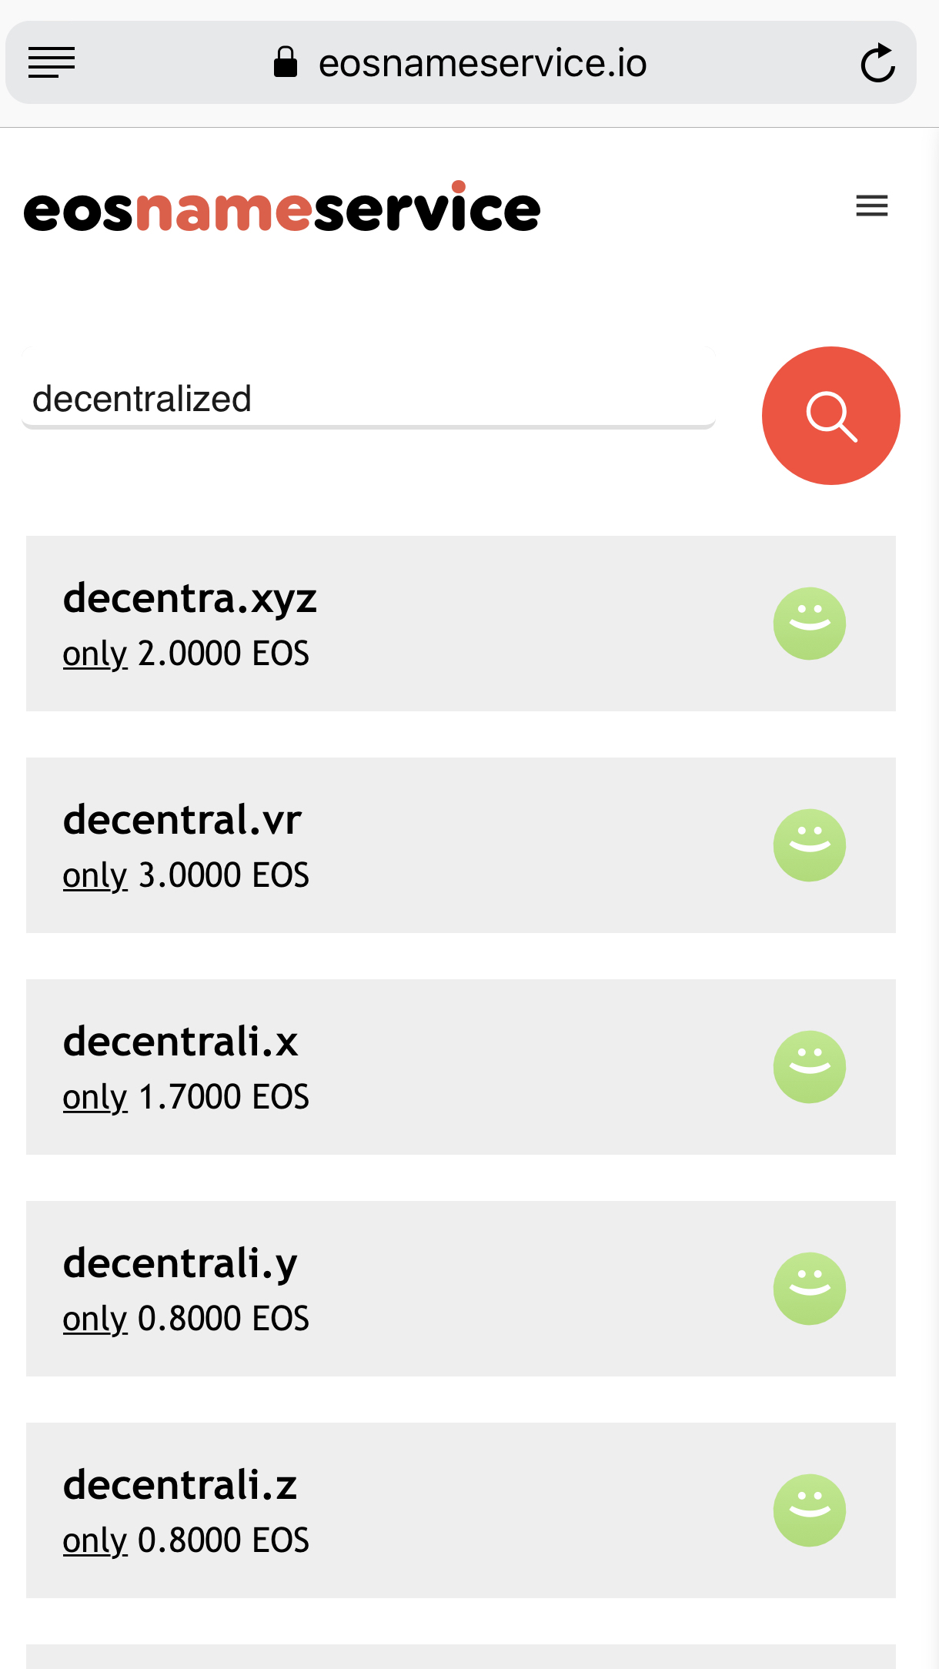Open the eosnameservice logo homepage
The height and width of the screenshot is (1669, 939).
pyautogui.click(x=282, y=208)
